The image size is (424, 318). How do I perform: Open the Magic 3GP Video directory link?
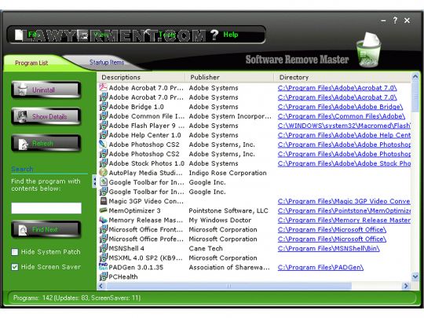point(344,201)
